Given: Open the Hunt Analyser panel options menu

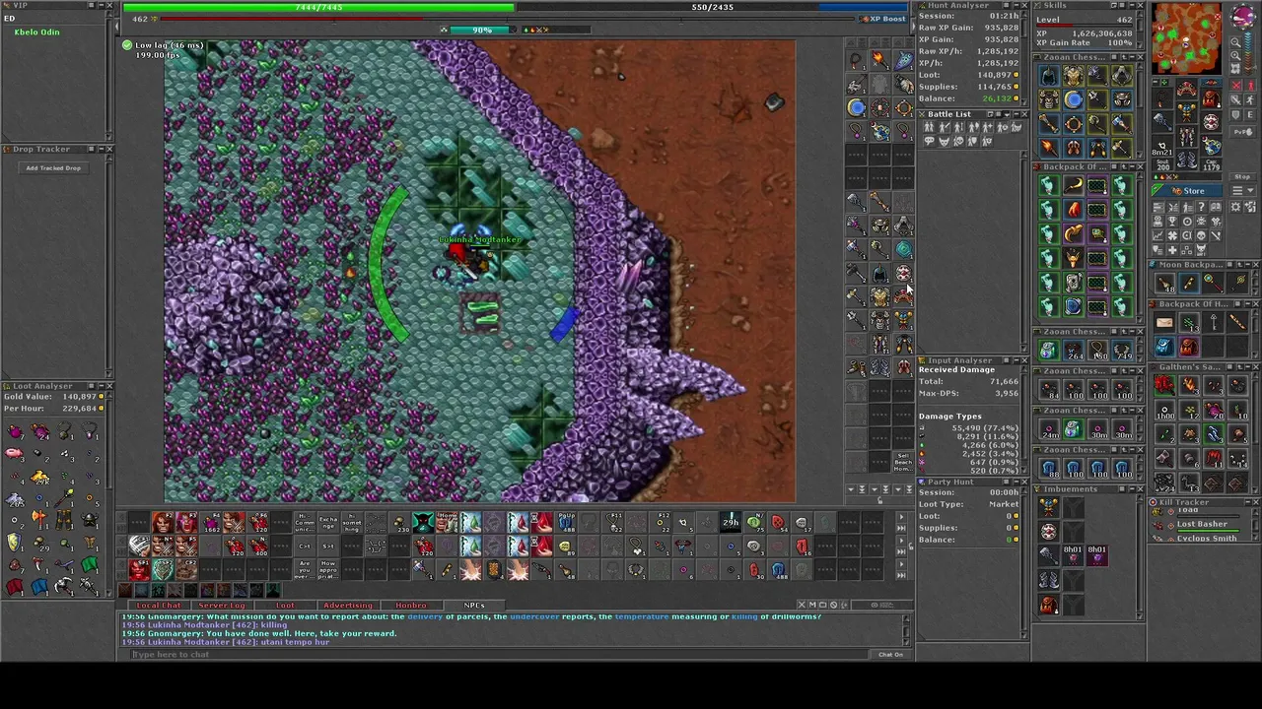Looking at the screenshot, I should click(x=1007, y=5).
